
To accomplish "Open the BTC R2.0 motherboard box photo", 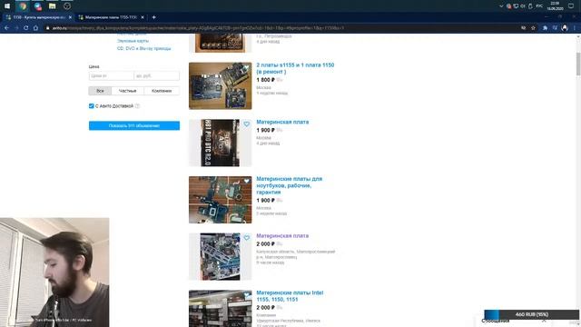I will point(220,143).
